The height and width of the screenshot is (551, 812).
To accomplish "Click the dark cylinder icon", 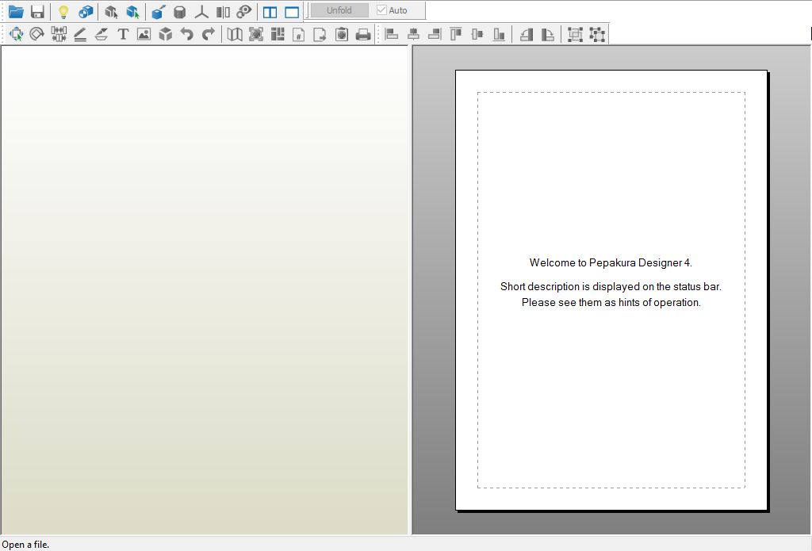I will pos(180,11).
